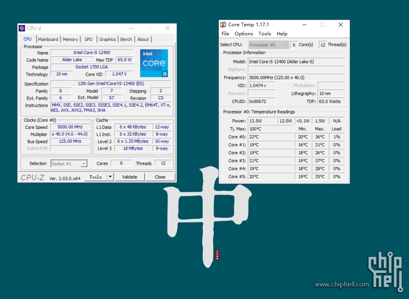The height and width of the screenshot is (299, 409).
Task: Click the Thread(s) count box showing 12
Action: click(323, 45)
